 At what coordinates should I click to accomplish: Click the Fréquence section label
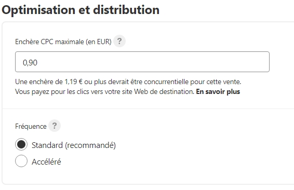pyautogui.click(x=31, y=126)
